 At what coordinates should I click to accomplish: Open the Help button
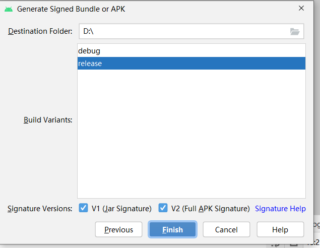click(280, 230)
